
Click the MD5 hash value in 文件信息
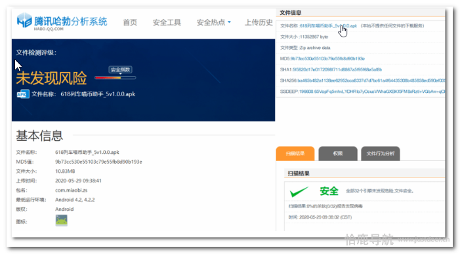click(327, 58)
